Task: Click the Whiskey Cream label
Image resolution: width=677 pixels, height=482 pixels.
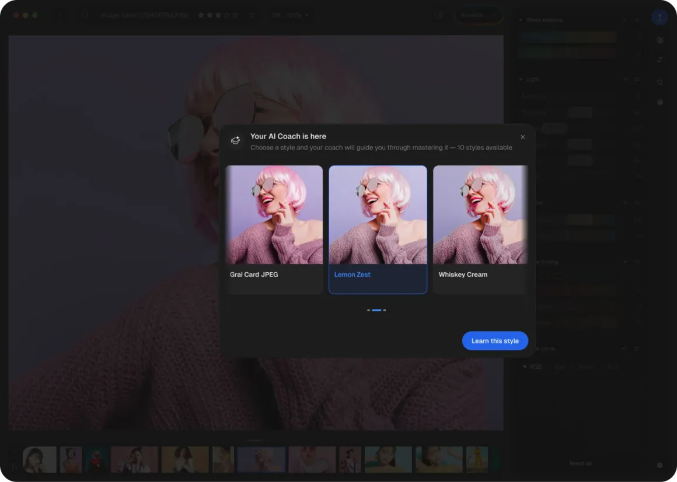Action: [463, 275]
